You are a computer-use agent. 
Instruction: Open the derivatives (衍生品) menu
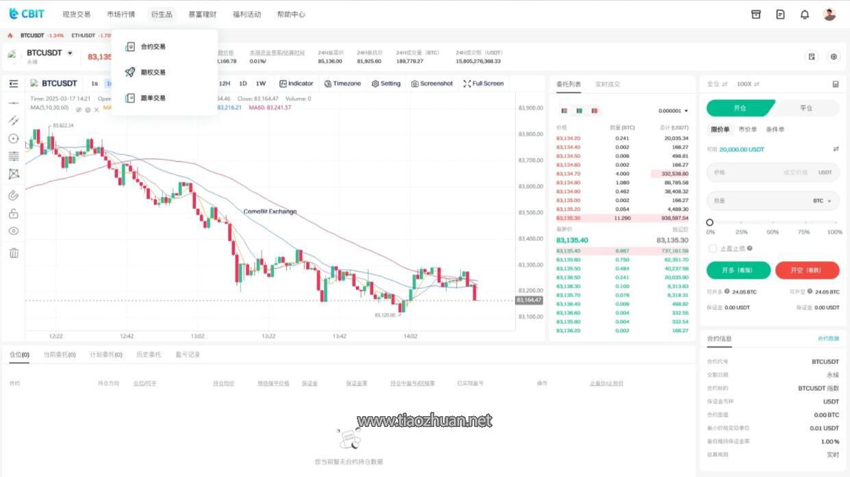point(162,14)
